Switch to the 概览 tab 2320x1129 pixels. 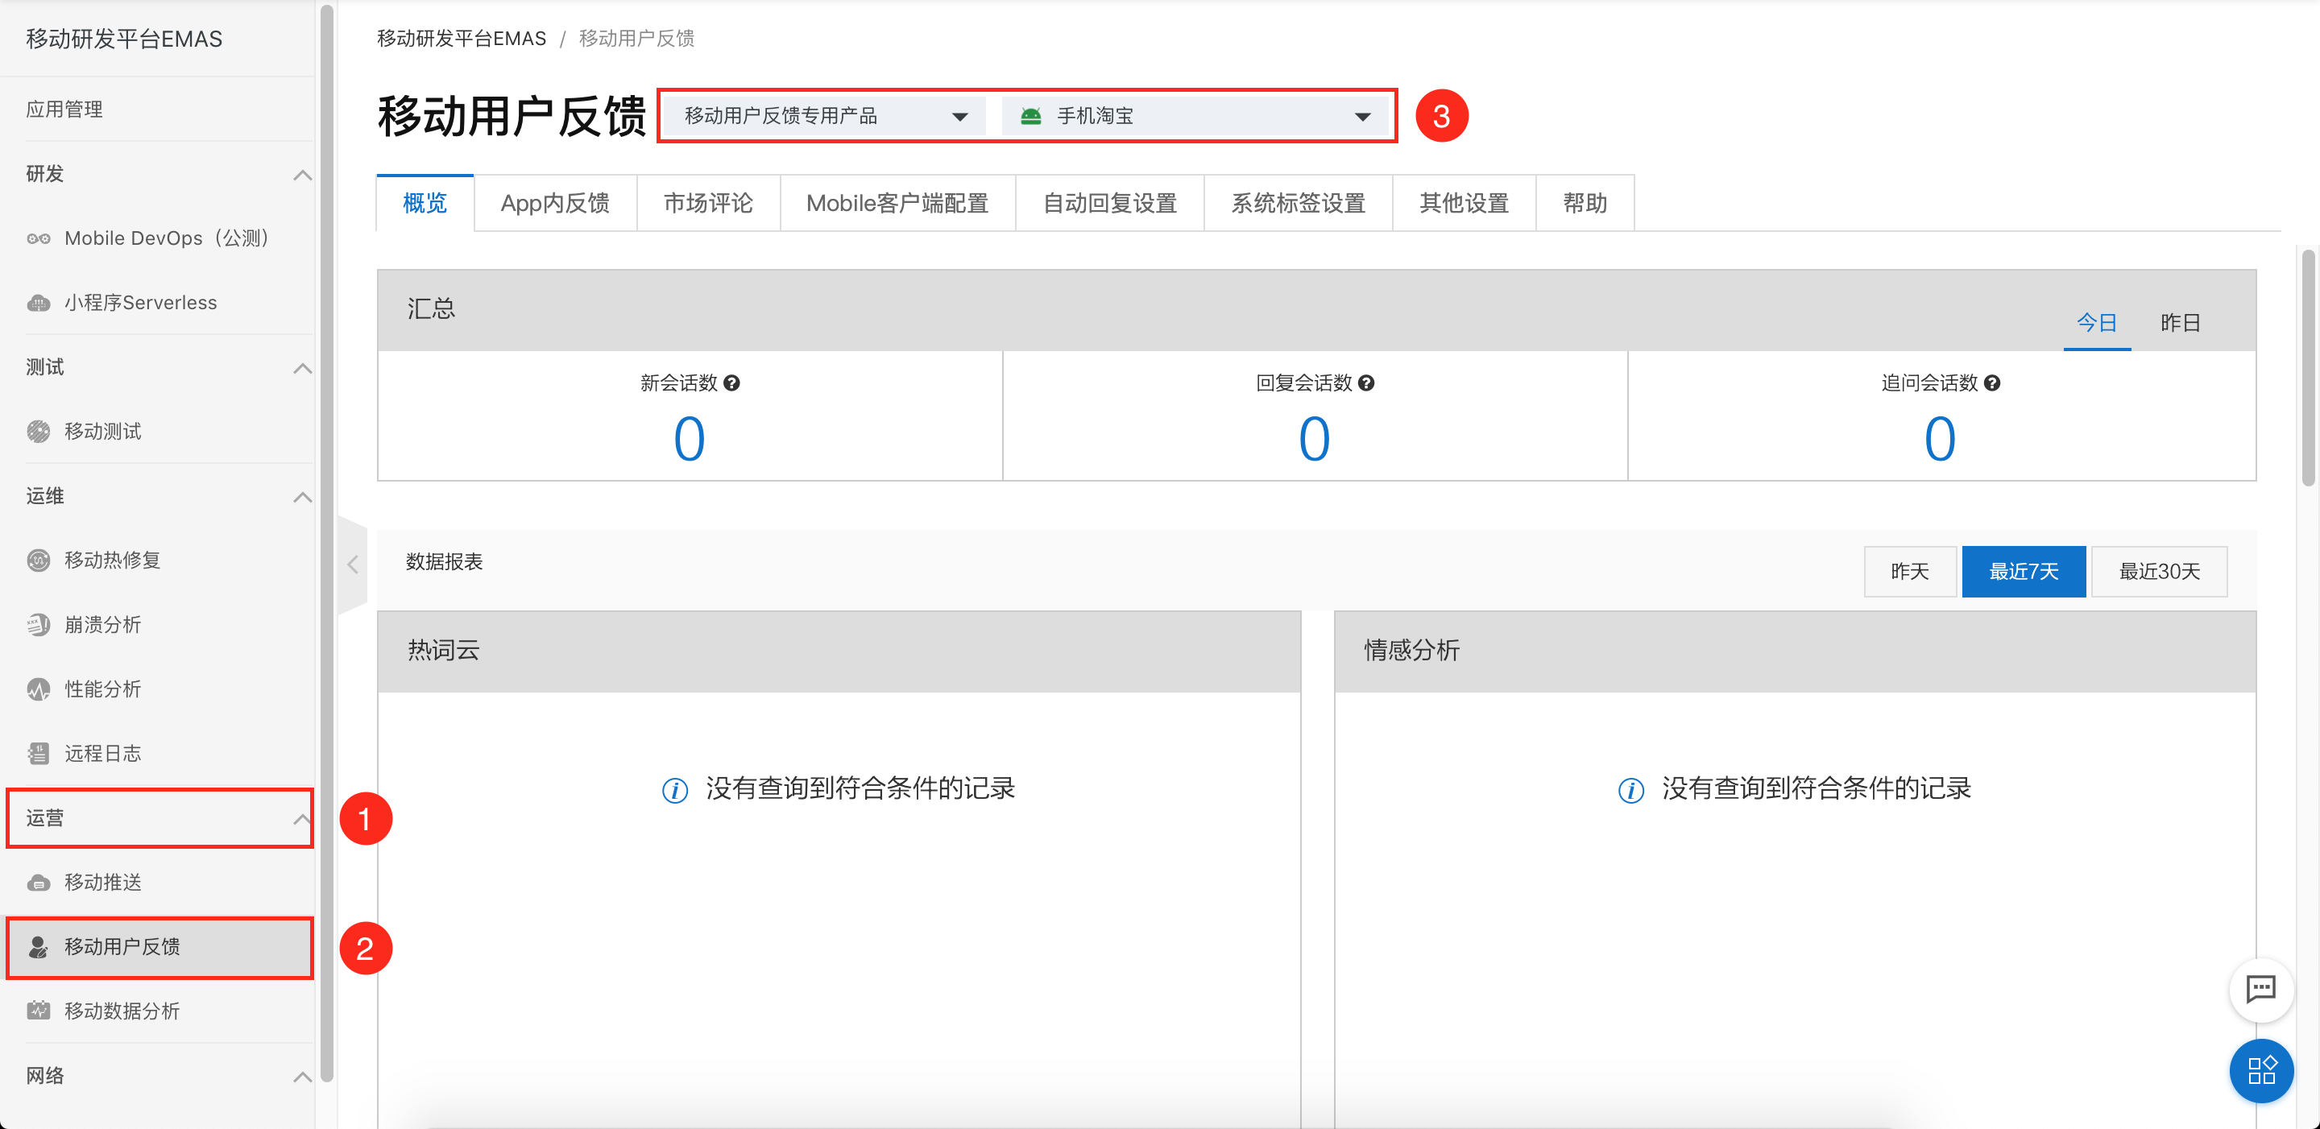click(425, 204)
